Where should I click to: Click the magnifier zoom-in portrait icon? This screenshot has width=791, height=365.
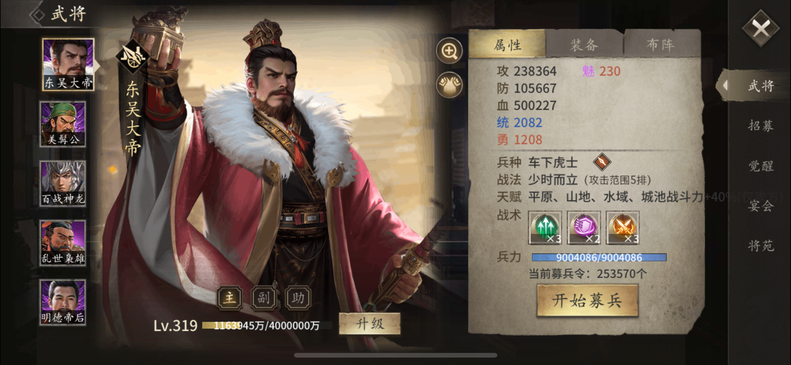449,51
